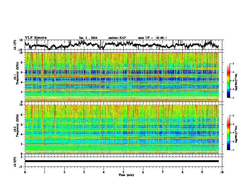250x193 pixels.
Task: Click the "9" tick on the time axis
Action: pyautogui.click(x=202, y=172)
